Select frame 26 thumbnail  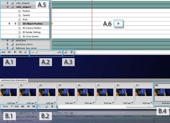coord(86,92)
